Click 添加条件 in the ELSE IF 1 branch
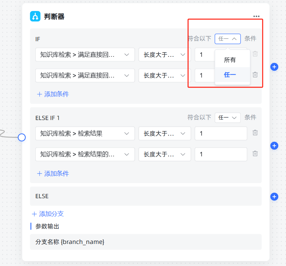This screenshot has height=266, width=286. coord(53,174)
